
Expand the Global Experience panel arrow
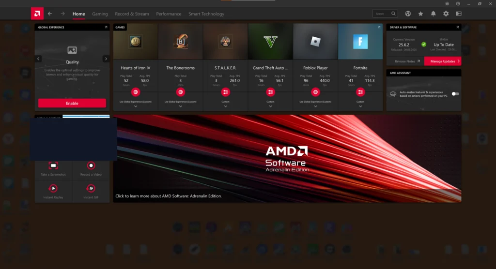coord(106,27)
